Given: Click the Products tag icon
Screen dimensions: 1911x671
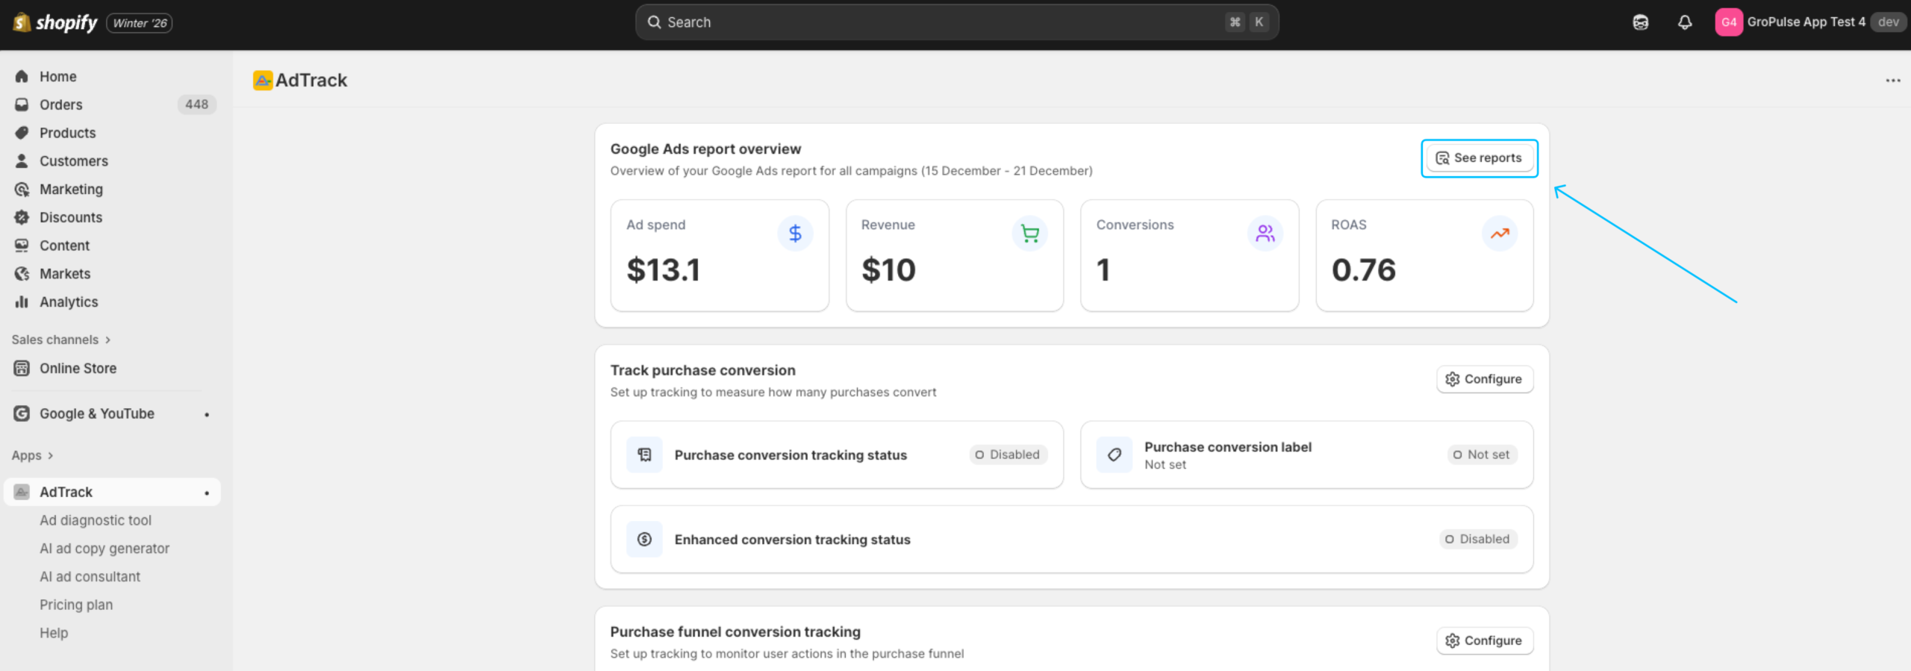Looking at the screenshot, I should pos(22,133).
